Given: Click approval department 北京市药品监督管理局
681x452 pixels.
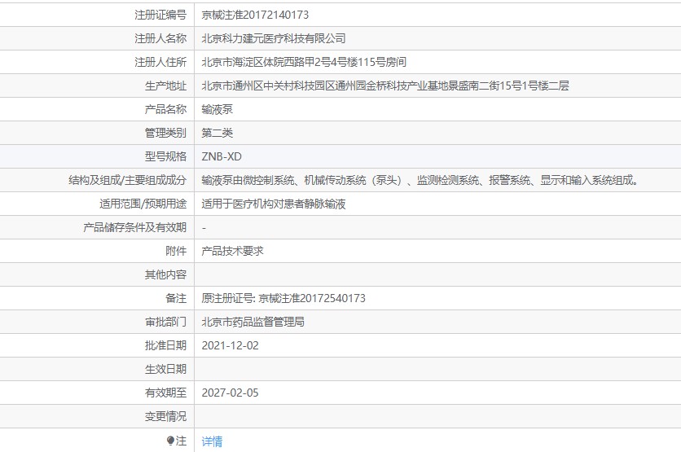Looking at the screenshot, I should [253, 322].
